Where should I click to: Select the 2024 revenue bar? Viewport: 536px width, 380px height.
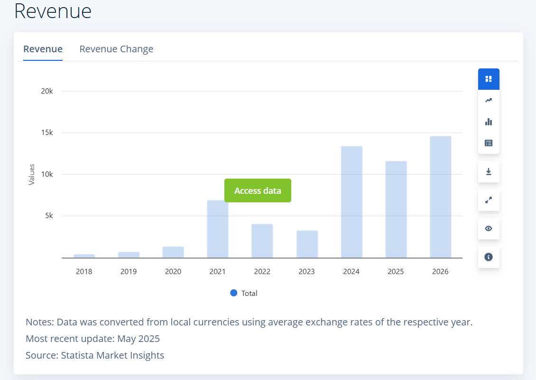(351, 202)
